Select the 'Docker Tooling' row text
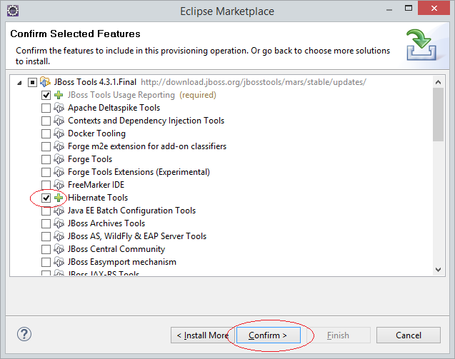The width and height of the screenshot is (455, 359). [x=96, y=133]
